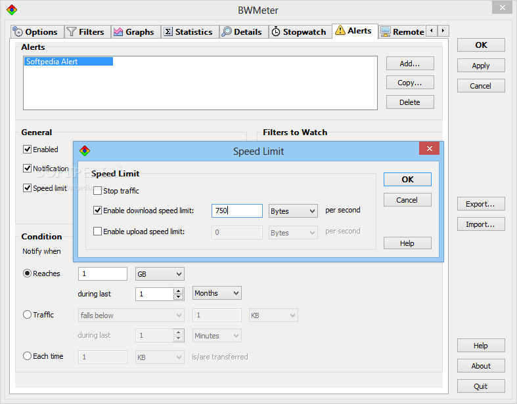Toggle the Enabled checkbox
517x404 pixels.
coord(27,150)
